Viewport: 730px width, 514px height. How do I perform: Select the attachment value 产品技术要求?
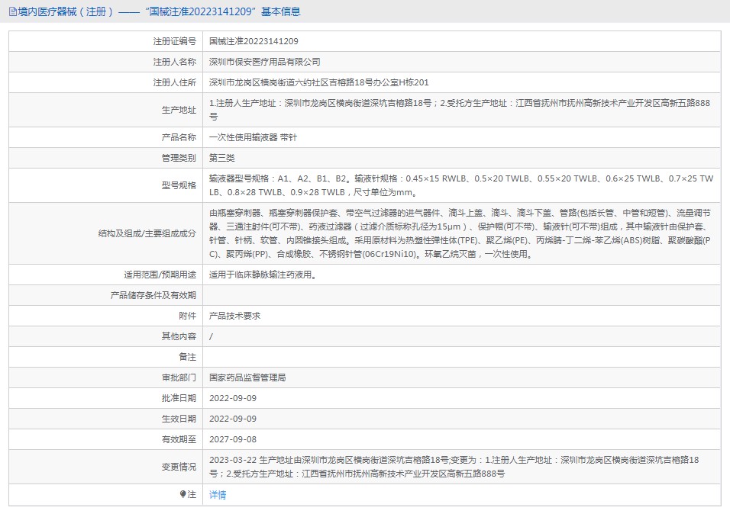234,316
